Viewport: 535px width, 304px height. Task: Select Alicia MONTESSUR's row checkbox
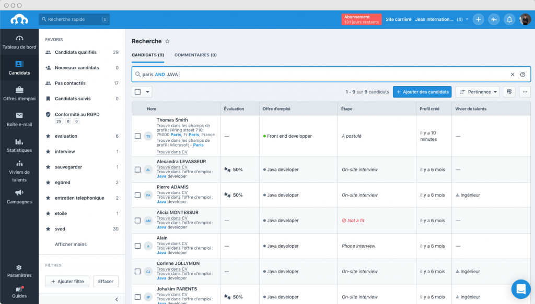click(x=137, y=221)
